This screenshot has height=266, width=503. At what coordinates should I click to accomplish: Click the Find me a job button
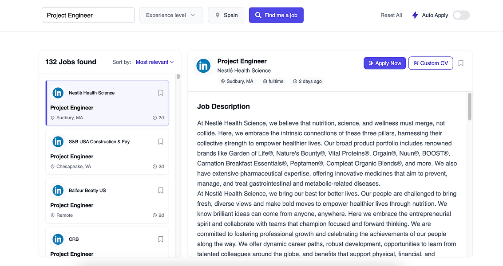[276, 15]
